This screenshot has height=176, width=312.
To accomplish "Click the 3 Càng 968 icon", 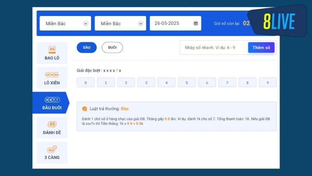I will coord(52,149).
